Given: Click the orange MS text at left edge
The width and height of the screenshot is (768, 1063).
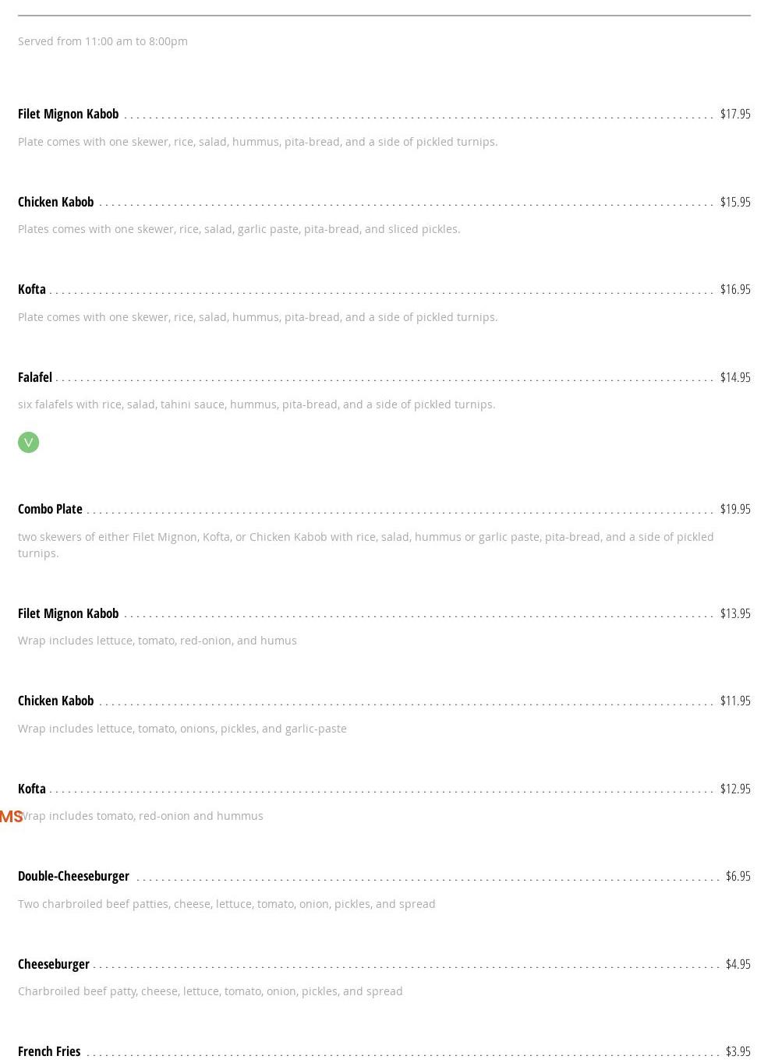Looking at the screenshot, I should 10,817.
